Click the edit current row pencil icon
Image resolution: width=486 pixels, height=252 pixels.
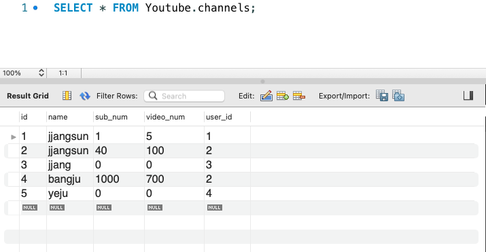266,96
